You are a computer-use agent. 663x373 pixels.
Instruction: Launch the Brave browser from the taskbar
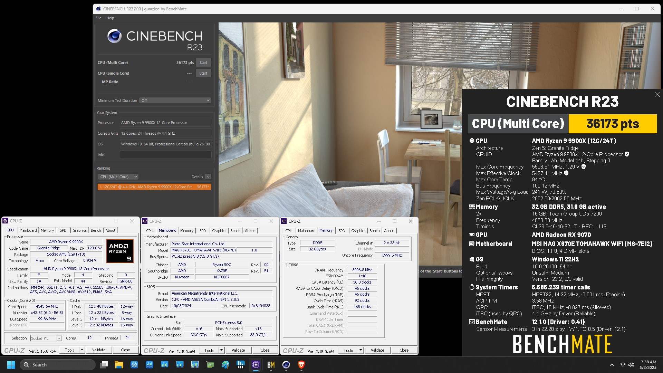coord(301,365)
